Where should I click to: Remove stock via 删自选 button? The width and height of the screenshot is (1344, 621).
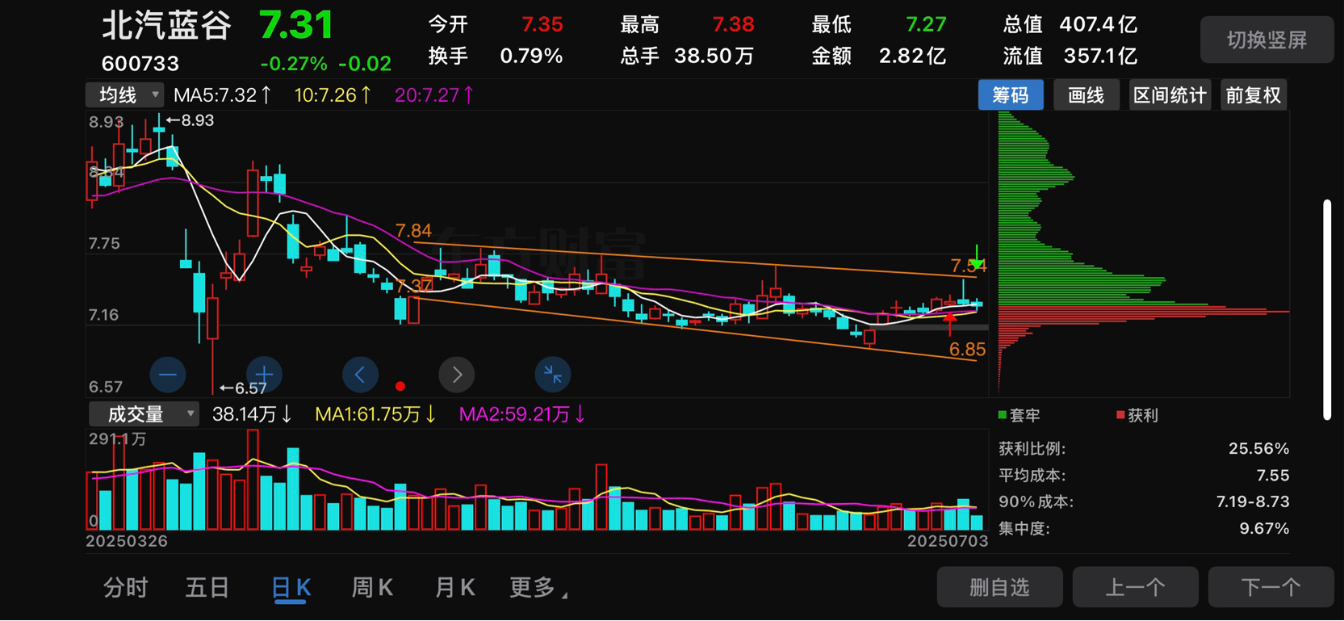point(999,587)
